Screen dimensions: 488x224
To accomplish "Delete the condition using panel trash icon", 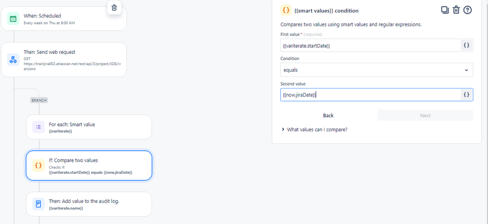I will click(x=456, y=10).
